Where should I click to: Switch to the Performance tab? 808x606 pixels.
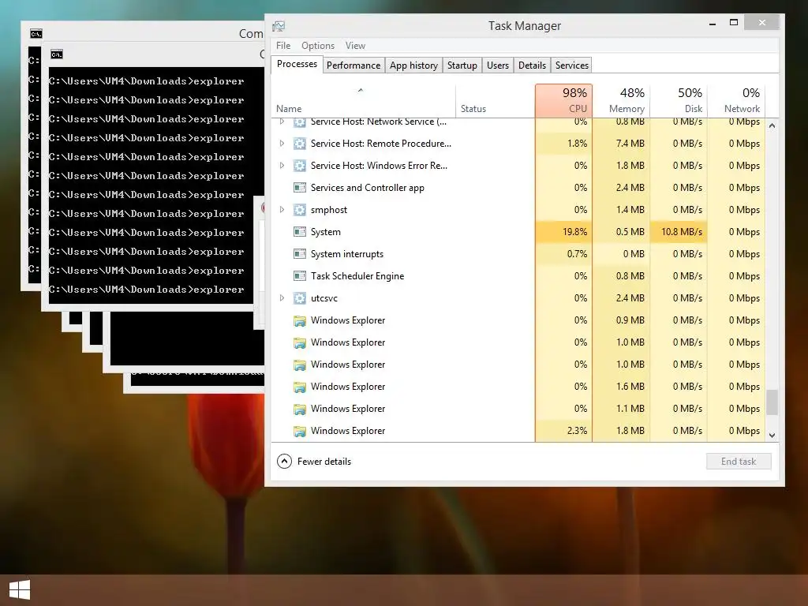(353, 65)
